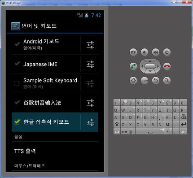Click the right ALT key
Screen dimensions: 193x178
pyautogui.click(x=183, y=131)
